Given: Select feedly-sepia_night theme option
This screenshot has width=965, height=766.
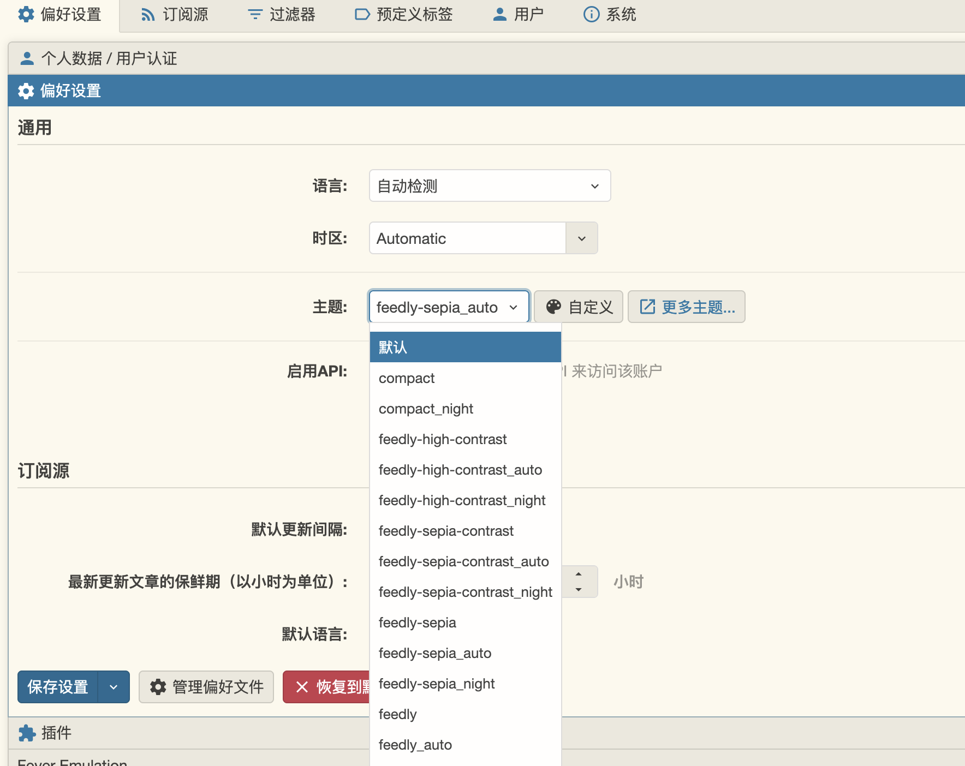Looking at the screenshot, I should click(x=466, y=684).
